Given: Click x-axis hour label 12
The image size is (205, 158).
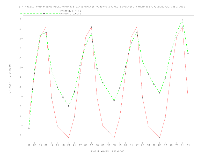Looking at the screenshot, I should (x=52, y=145).
